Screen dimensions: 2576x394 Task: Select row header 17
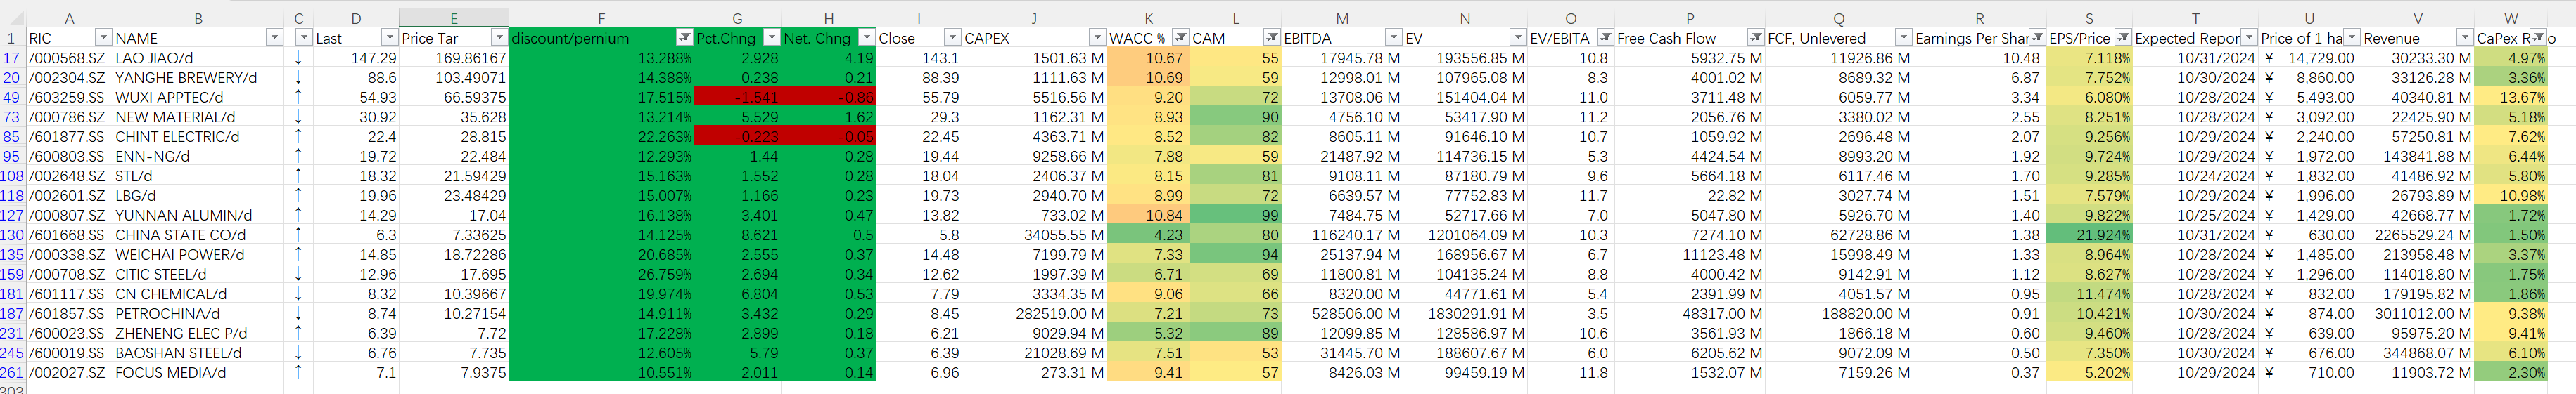coord(12,58)
